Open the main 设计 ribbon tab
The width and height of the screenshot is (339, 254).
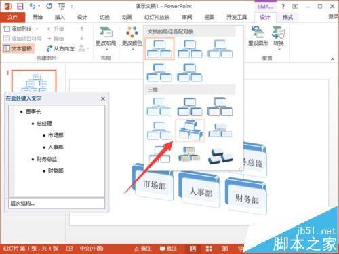coord(82,17)
